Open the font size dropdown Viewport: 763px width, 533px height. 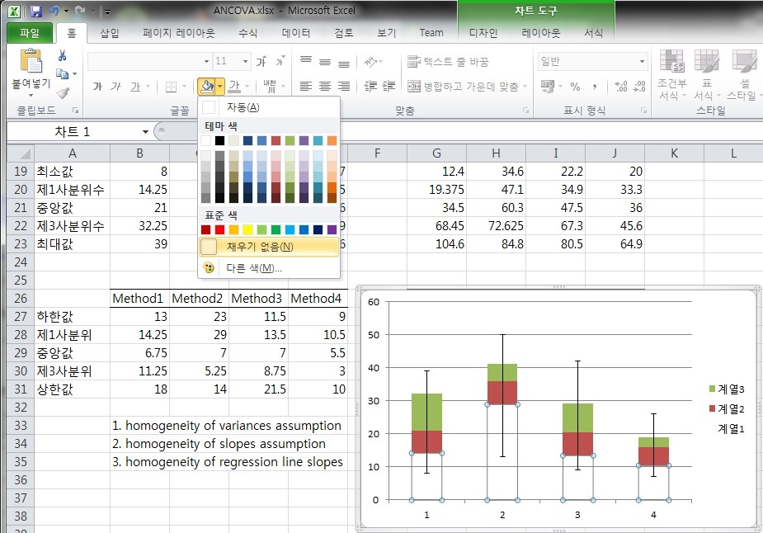245,62
